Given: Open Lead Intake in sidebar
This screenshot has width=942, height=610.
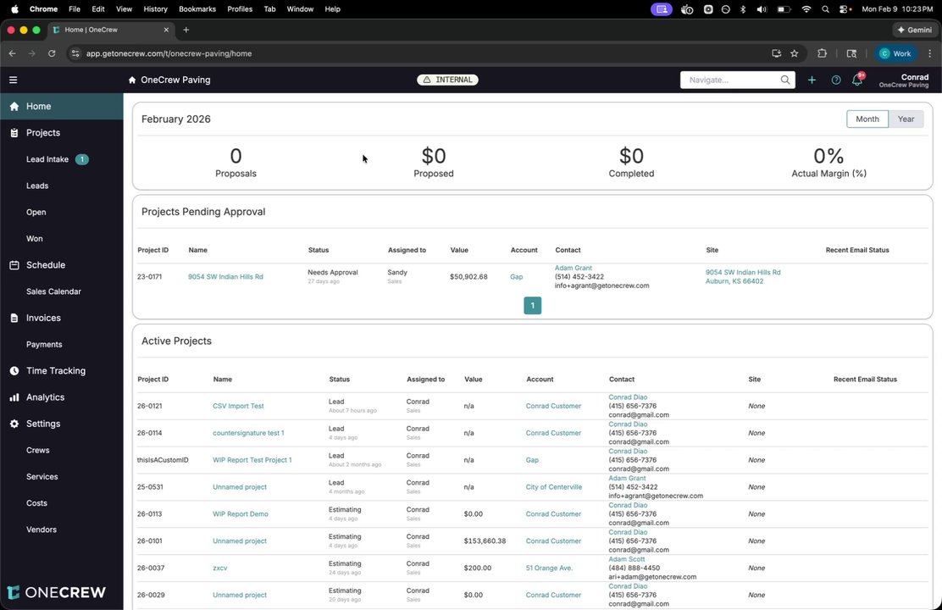Looking at the screenshot, I should pos(47,159).
